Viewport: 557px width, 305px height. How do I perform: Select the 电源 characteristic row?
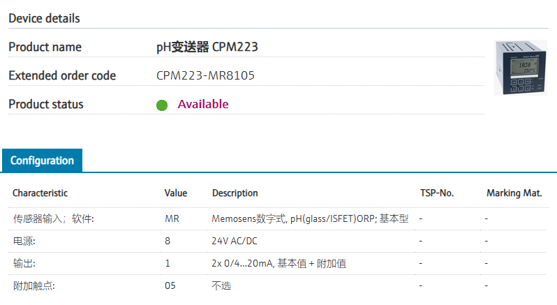pyautogui.click(x=277, y=241)
